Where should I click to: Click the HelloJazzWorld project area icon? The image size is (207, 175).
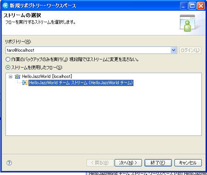coord(17,76)
